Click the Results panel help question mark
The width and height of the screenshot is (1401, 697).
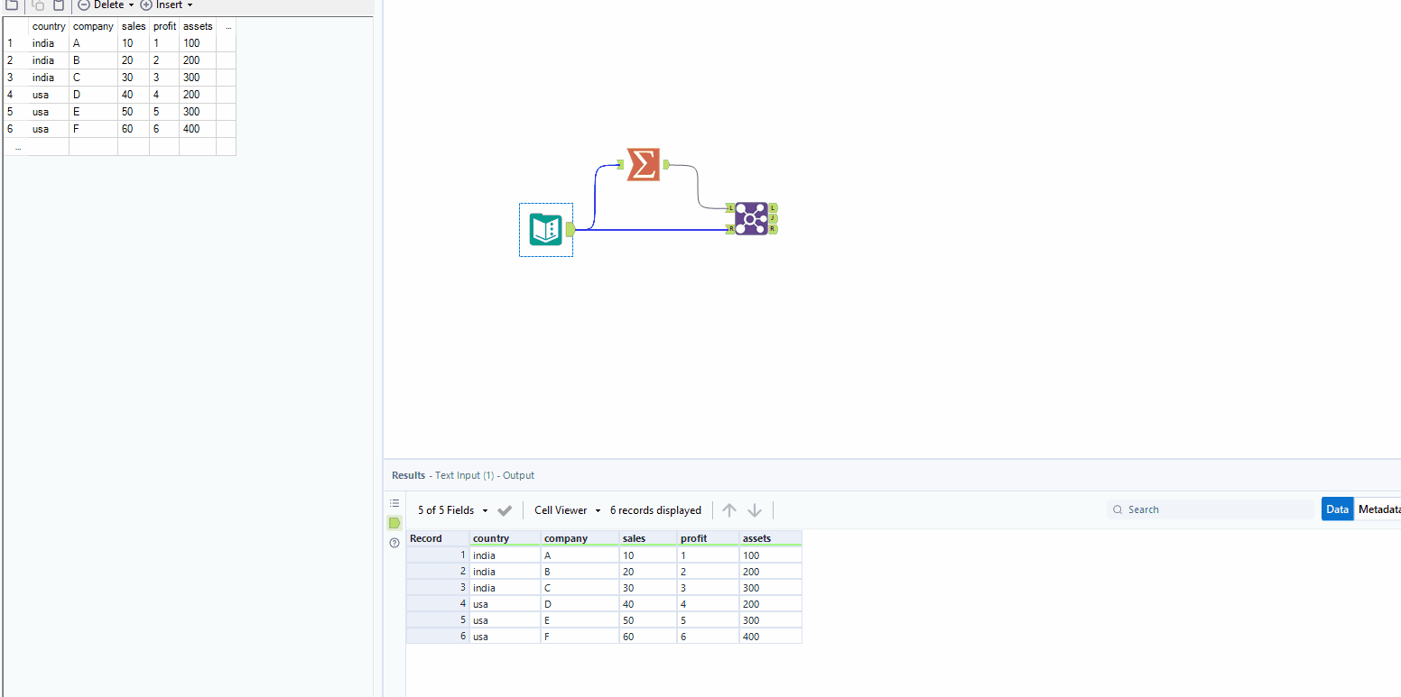[x=394, y=543]
